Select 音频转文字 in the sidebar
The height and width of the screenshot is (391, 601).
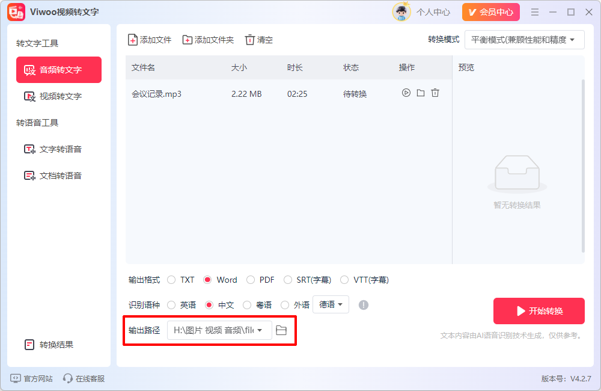click(59, 70)
